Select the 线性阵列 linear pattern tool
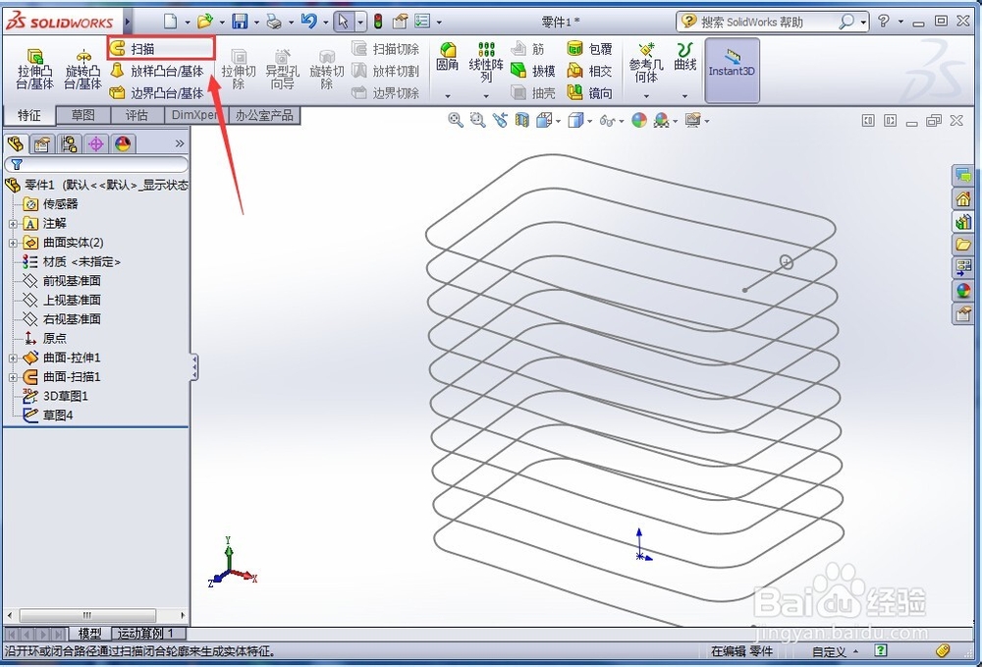 tap(486, 62)
